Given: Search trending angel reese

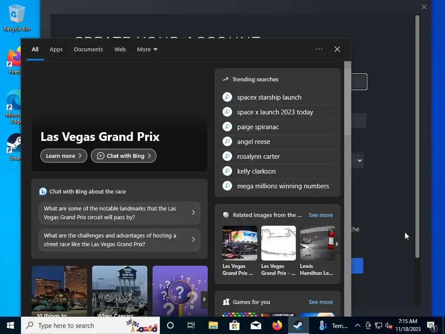Looking at the screenshot, I should pyautogui.click(x=278, y=142).
